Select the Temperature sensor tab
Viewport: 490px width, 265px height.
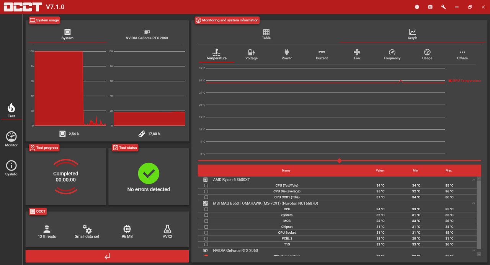click(x=216, y=54)
